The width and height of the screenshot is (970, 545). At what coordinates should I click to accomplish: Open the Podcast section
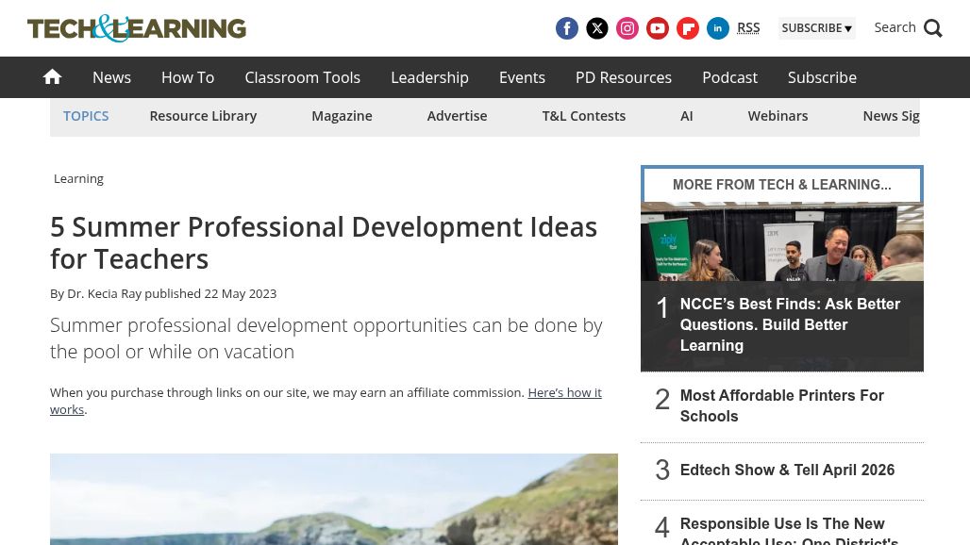tap(729, 77)
